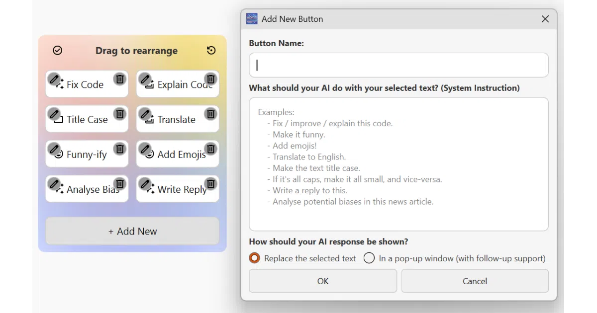Click the edit pencil on Explain Code

145,78
